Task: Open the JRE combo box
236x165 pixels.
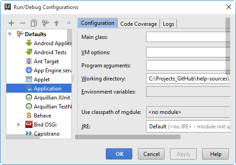Action: [x=188, y=127]
